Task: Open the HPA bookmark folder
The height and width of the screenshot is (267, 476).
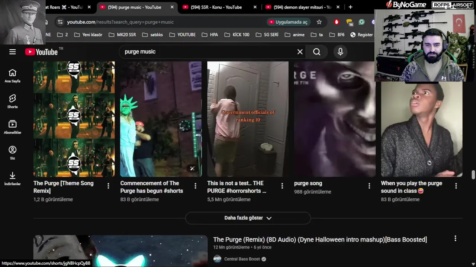Action: click(x=210, y=34)
